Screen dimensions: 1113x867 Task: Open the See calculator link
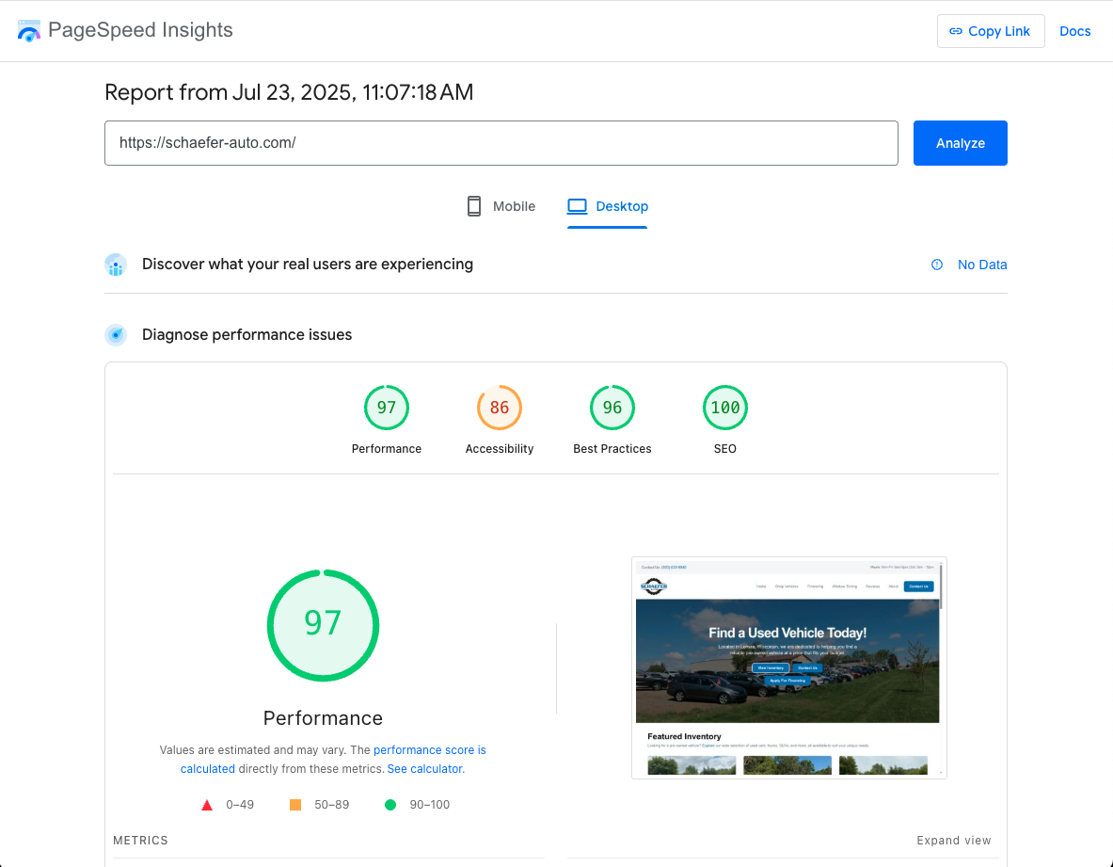click(425, 768)
